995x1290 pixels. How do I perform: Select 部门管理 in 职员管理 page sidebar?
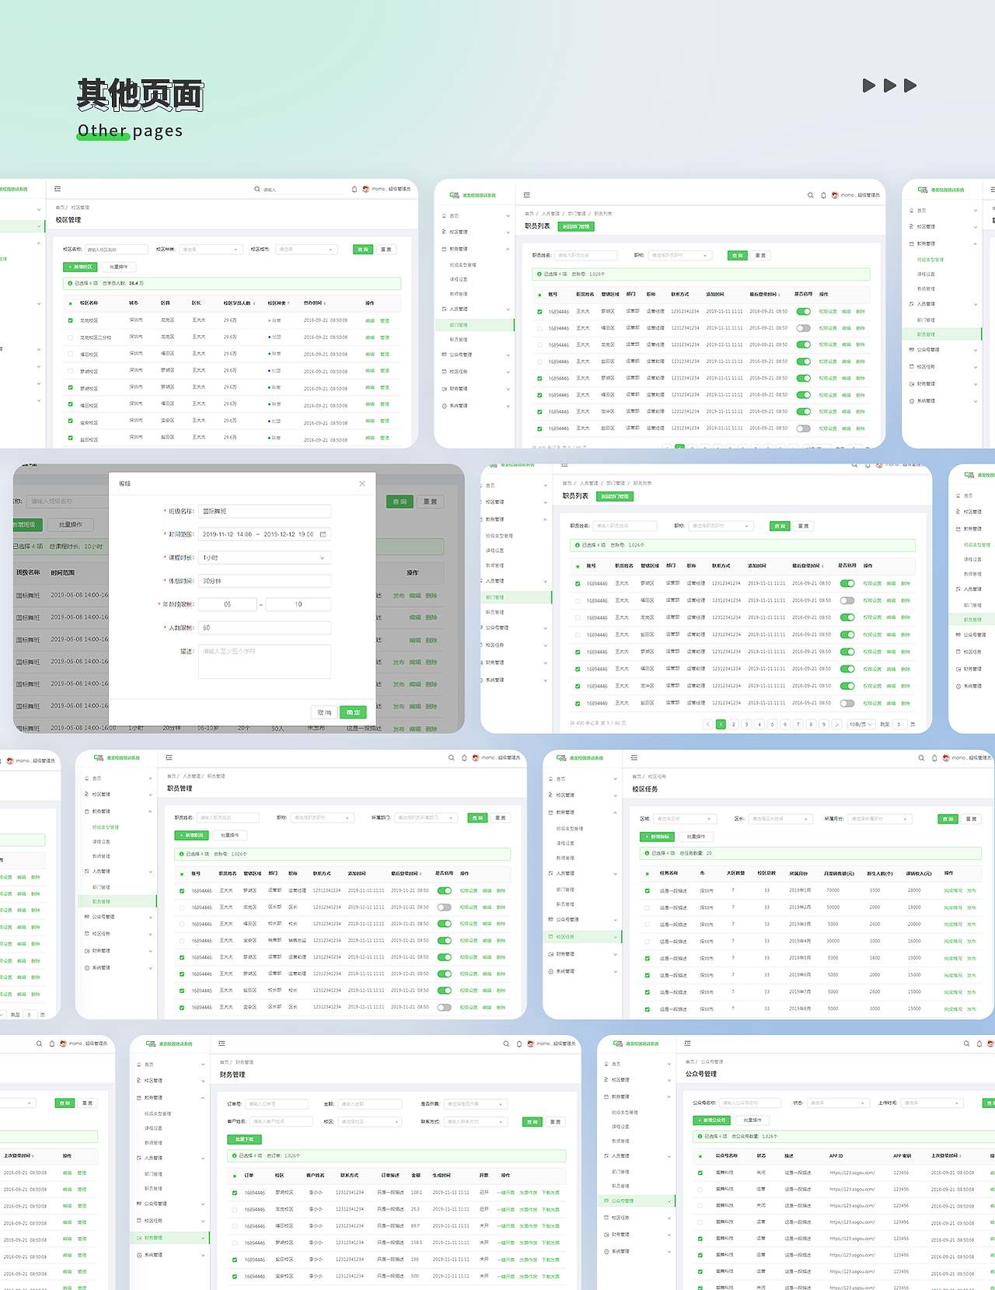(101, 887)
